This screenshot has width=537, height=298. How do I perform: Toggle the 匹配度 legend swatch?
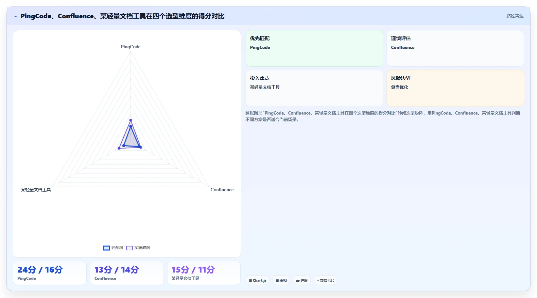coord(107,248)
